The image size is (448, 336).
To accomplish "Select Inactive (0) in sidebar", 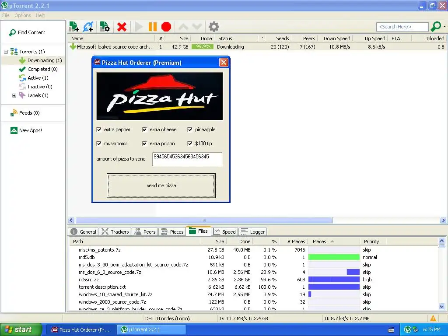I will (x=35, y=87).
